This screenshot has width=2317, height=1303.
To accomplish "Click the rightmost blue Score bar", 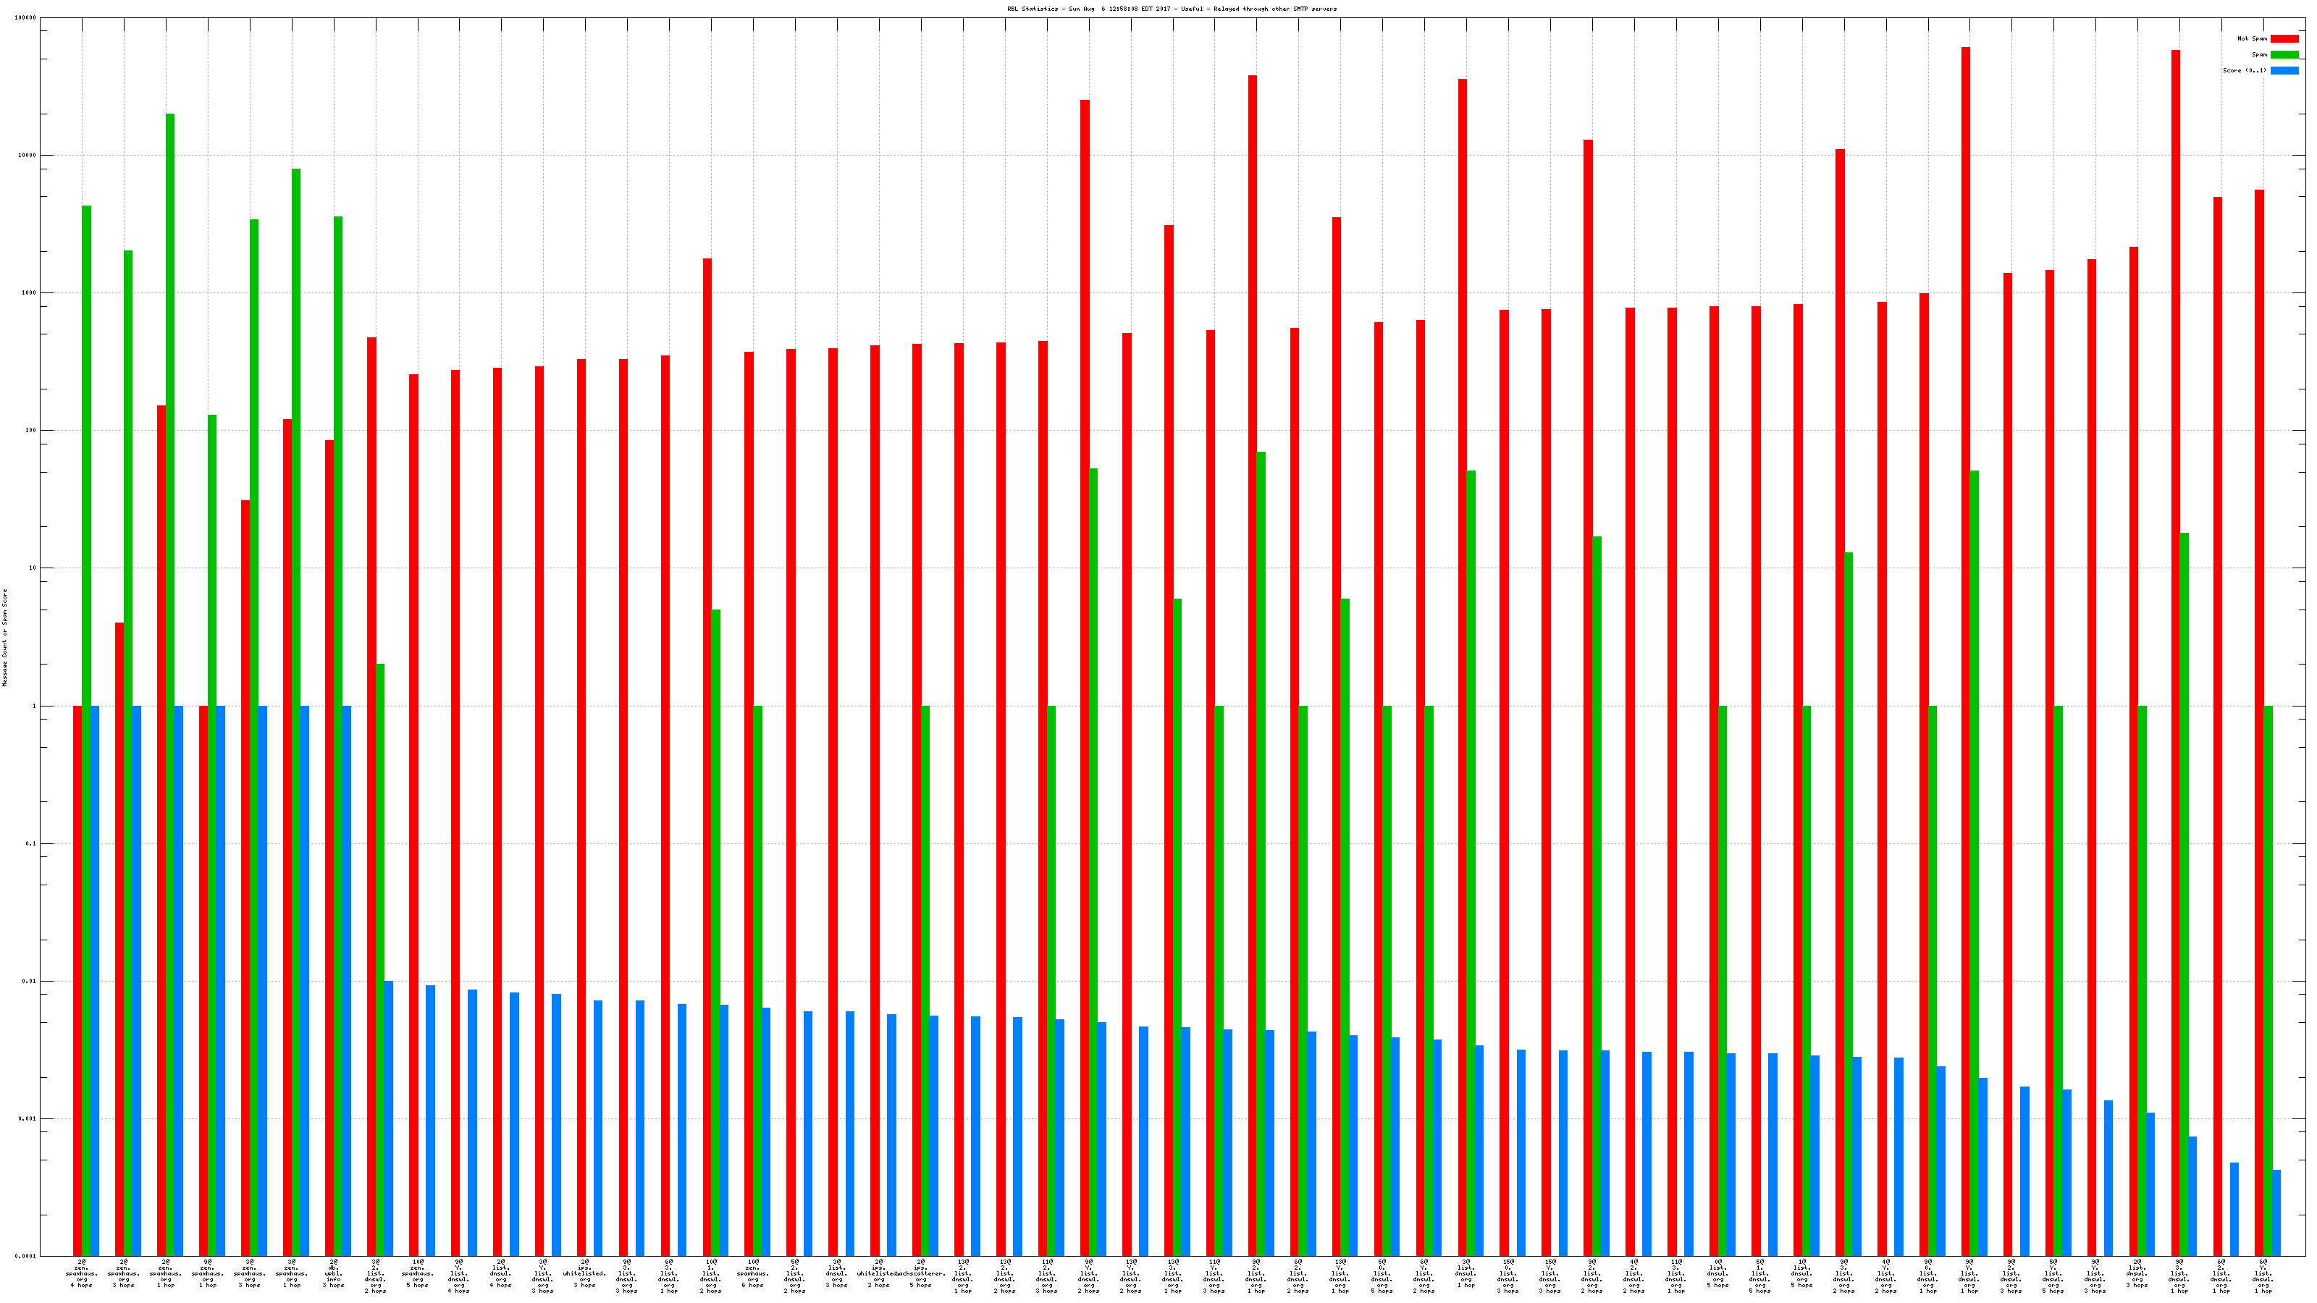I will (x=2276, y=1213).
